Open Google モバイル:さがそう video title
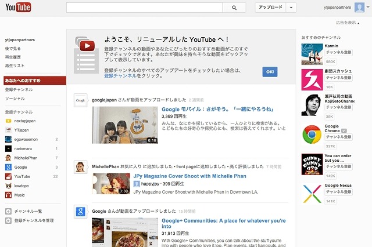 coord(217,110)
